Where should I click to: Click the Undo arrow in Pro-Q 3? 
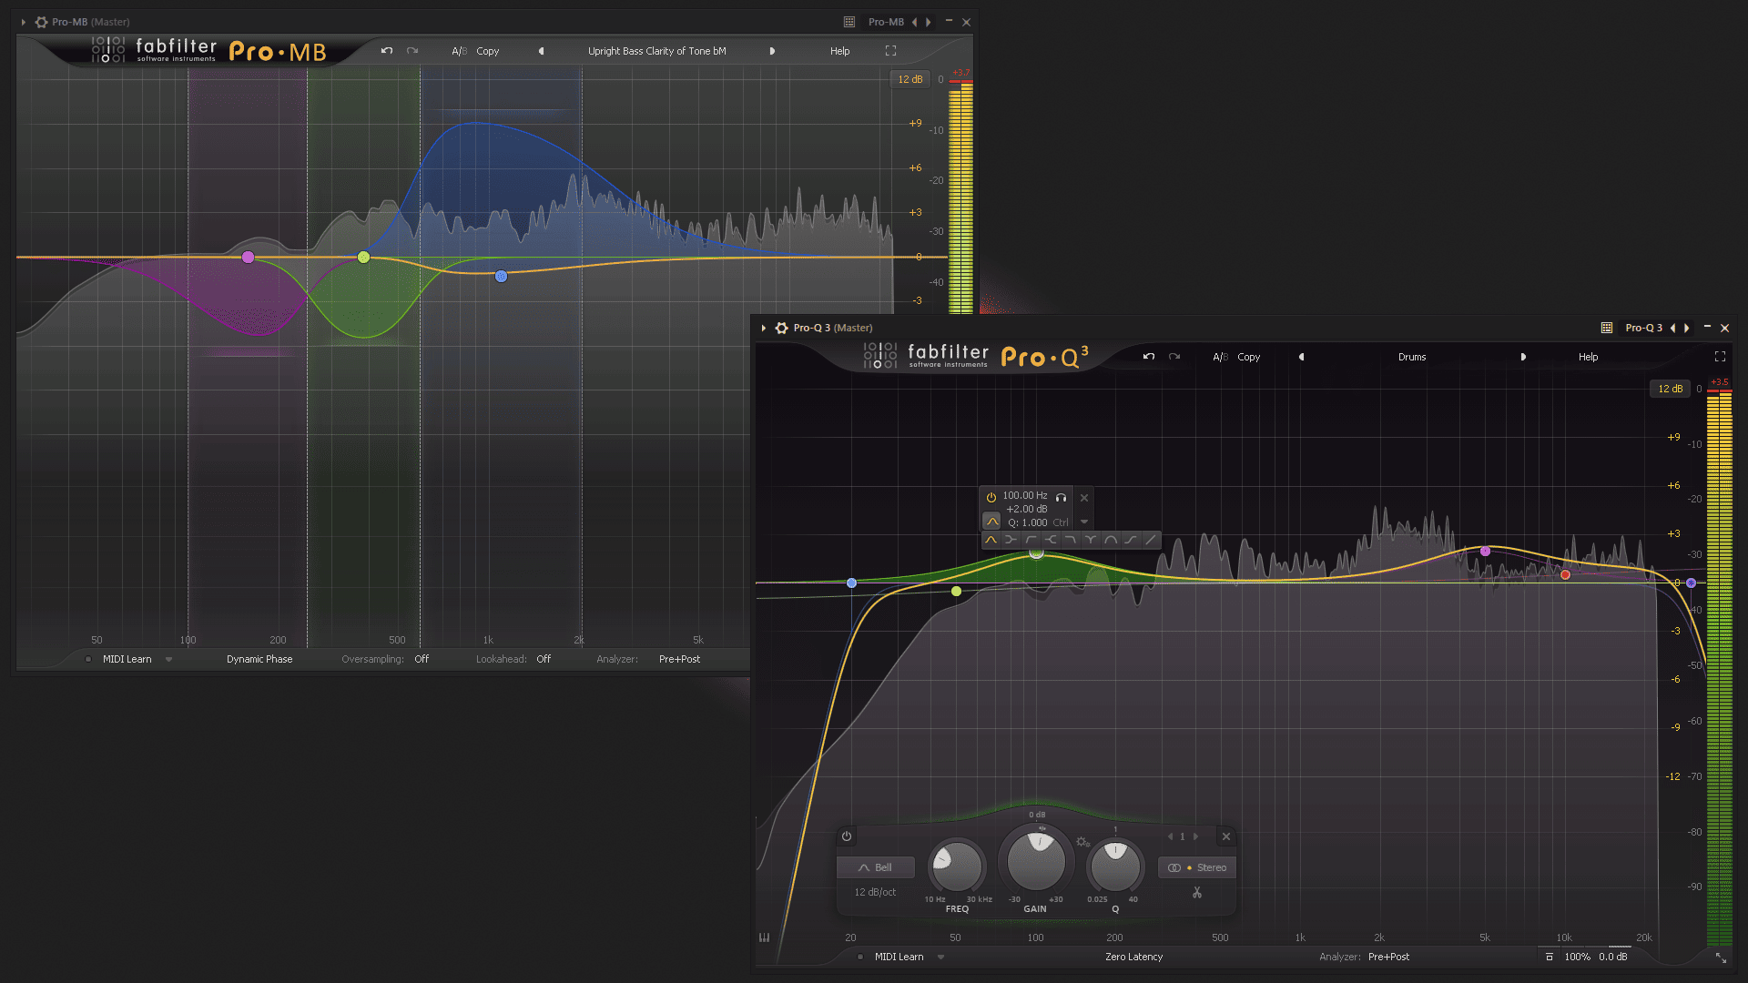pos(1149,357)
